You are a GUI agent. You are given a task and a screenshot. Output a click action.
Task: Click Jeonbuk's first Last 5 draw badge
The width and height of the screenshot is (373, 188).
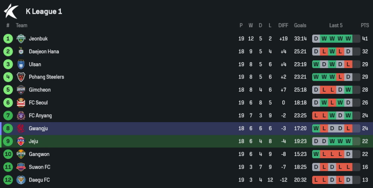tap(316, 39)
